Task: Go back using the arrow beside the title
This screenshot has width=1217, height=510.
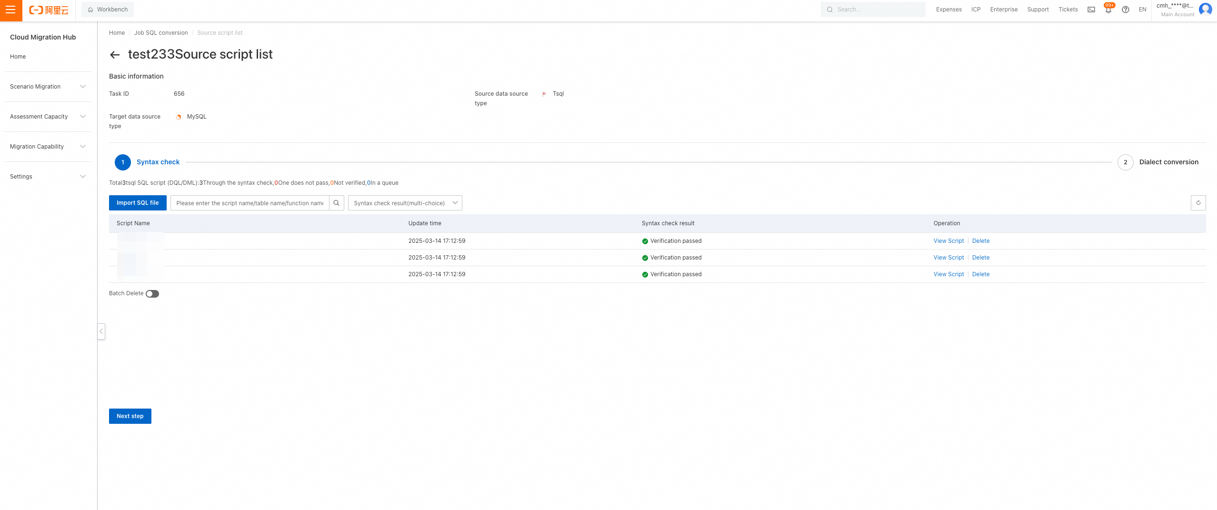Action: (115, 55)
